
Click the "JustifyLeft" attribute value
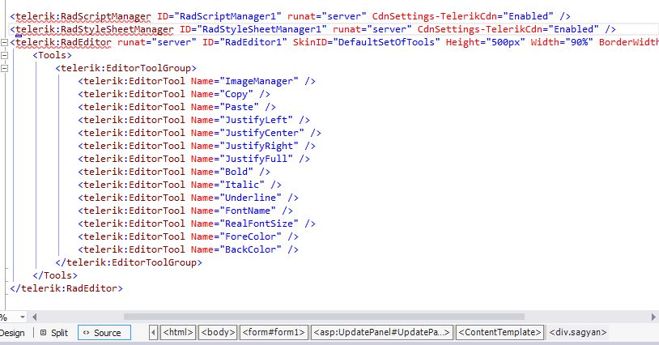pyautogui.click(x=256, y=120)
